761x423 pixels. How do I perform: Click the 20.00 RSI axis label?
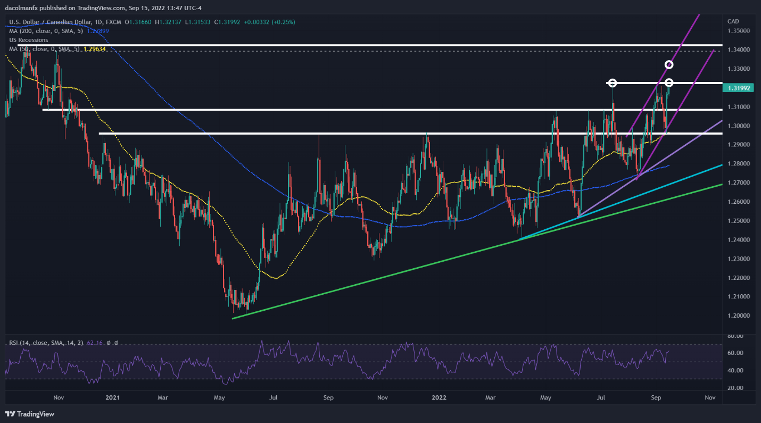[735, 388]
